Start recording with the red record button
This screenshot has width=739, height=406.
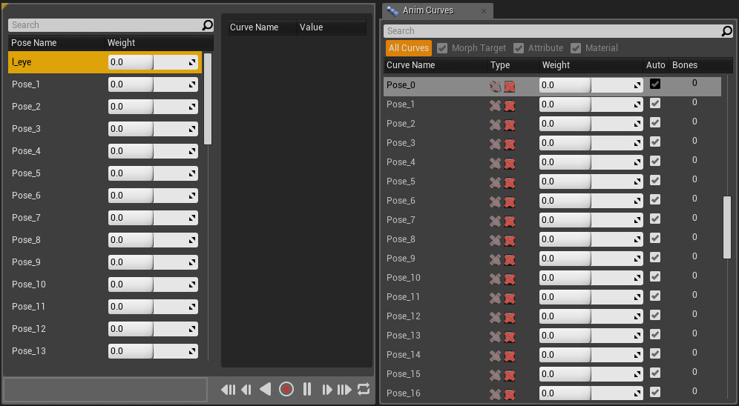(286, 389)
